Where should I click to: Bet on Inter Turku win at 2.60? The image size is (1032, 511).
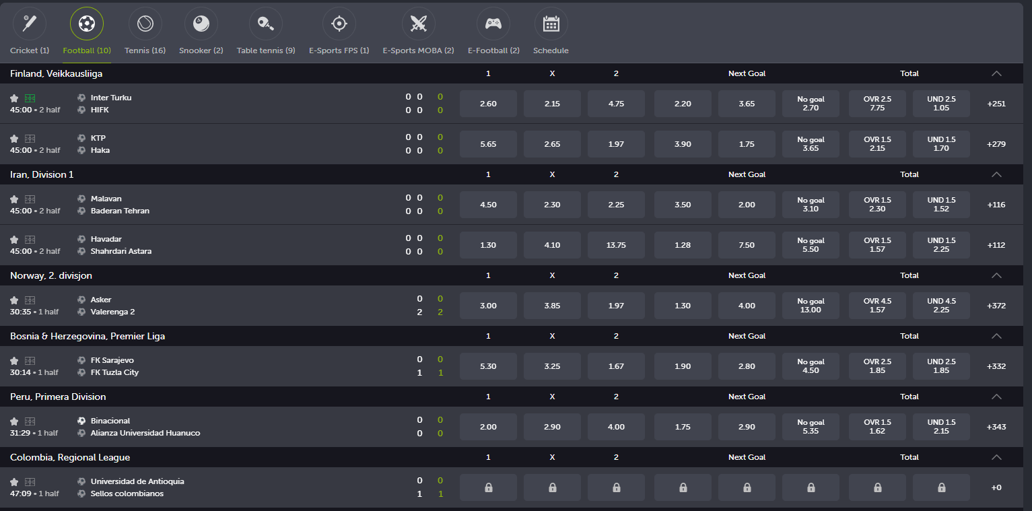coord(488,104)
